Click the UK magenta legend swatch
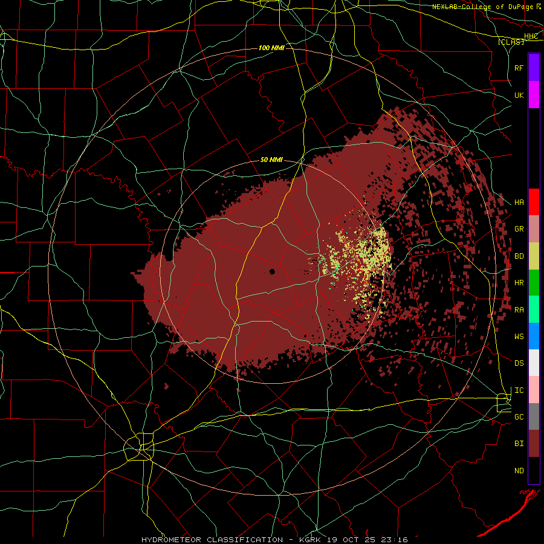544x544 pixels. tap(534, 95)
